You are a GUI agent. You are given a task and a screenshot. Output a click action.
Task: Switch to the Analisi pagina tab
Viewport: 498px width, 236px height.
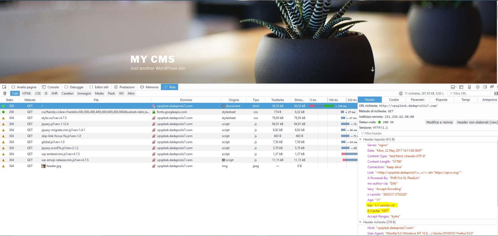(x=24, y=87)
